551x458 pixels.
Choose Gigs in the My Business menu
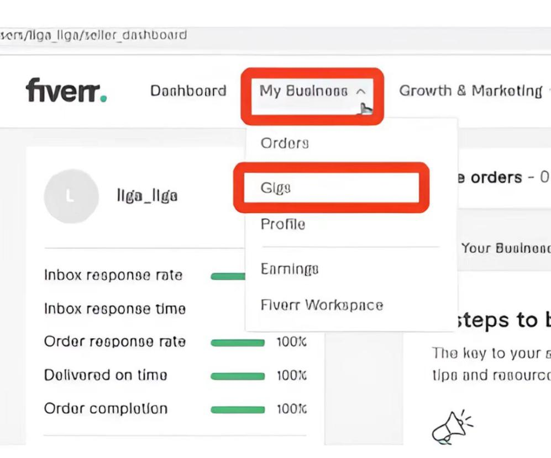click(276, 188)
